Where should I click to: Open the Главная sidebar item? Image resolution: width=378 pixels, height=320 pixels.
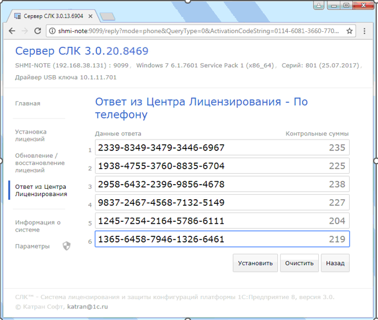(x=28, y=103)
